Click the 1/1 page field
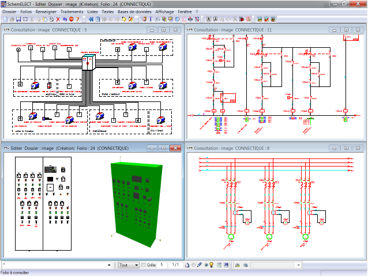The image size is (368, 276). pos(175,264)
